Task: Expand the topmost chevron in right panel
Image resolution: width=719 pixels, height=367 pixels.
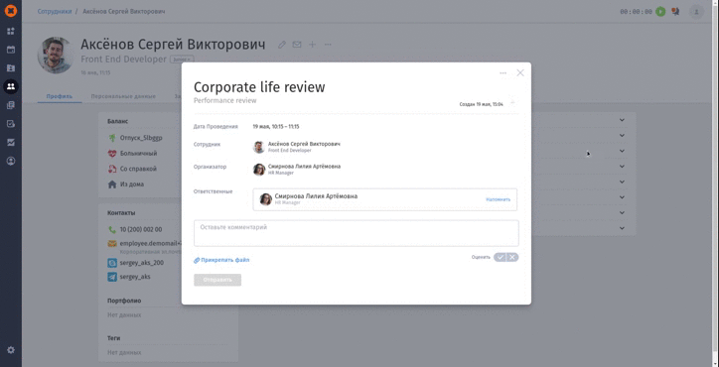Action: click(622, 120)
